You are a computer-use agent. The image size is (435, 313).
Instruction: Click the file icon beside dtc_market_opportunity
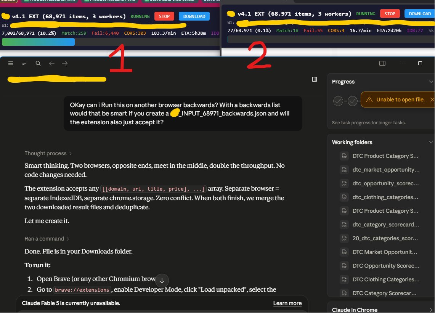pyautogui.click(x=344, y=170)
